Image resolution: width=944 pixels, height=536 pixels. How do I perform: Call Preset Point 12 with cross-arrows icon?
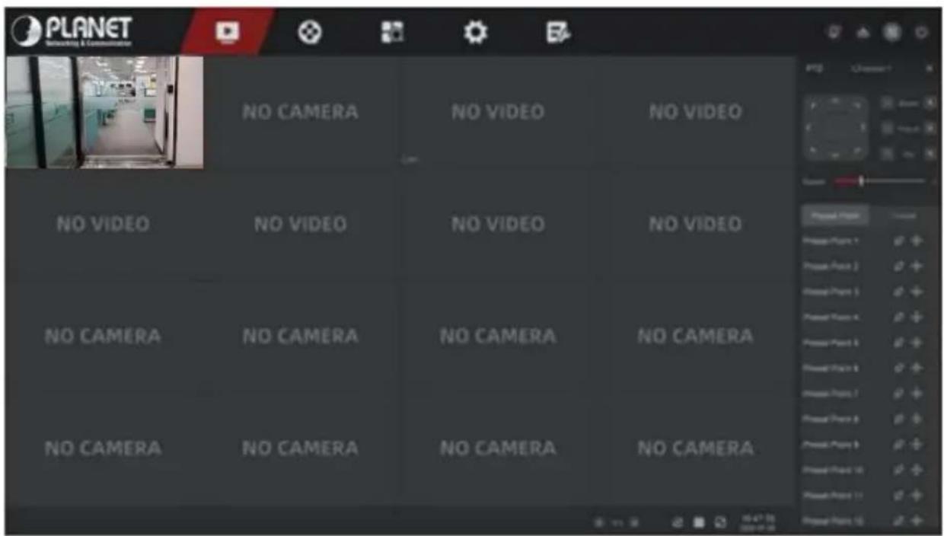click(x=917, y=521)
